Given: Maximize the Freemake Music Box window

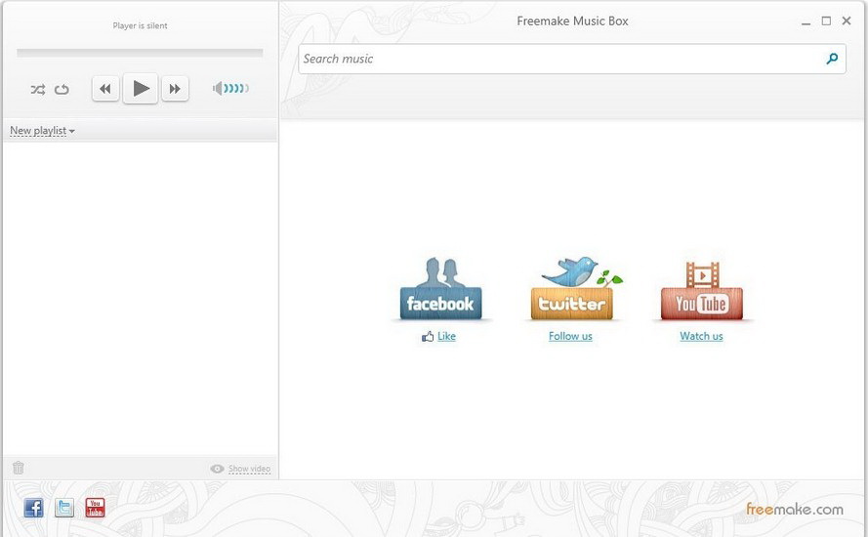Looking at the screenshot, I should click(x=826, y=21).
